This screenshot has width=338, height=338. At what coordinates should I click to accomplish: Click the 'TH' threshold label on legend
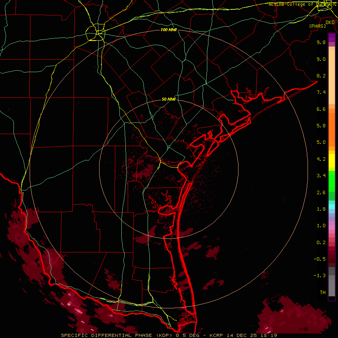323,293
